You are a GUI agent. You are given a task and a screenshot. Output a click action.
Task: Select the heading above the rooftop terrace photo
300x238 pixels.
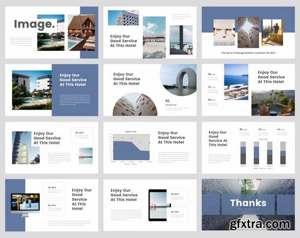point(271,77)
